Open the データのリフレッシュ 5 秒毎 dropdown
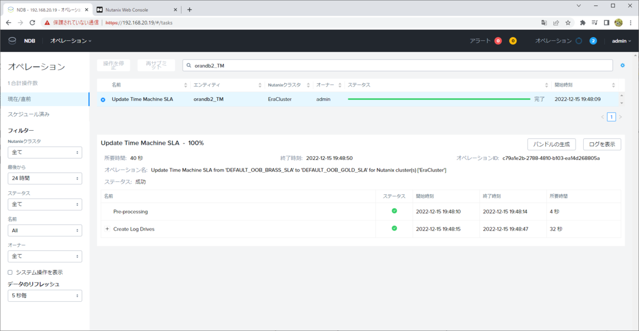 45,295
